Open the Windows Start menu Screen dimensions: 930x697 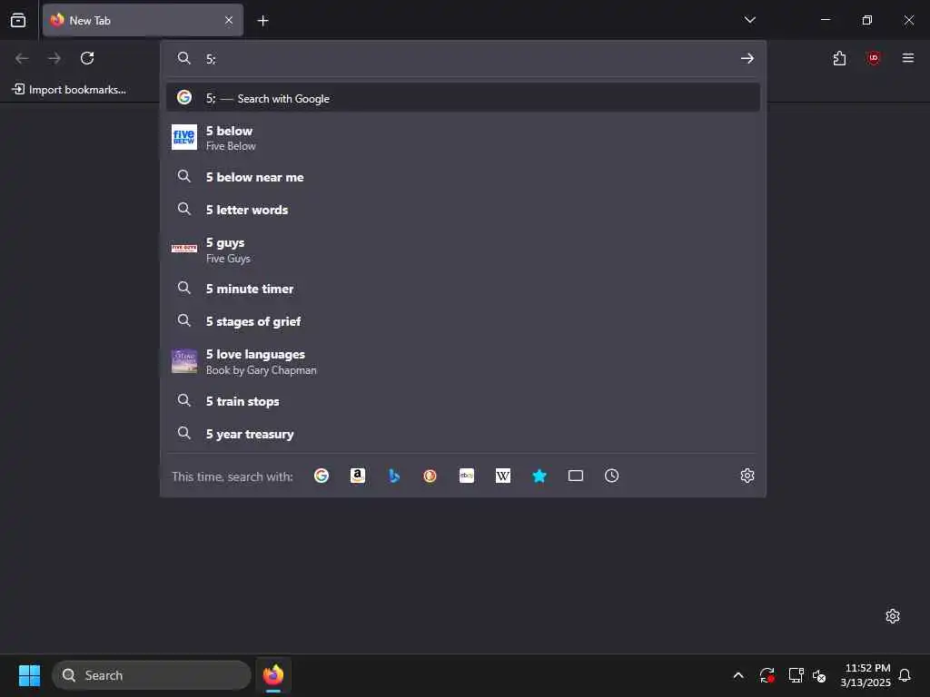pos(29,675)
